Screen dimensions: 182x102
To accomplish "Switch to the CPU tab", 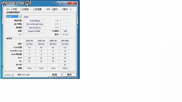I will pos(8,9).
